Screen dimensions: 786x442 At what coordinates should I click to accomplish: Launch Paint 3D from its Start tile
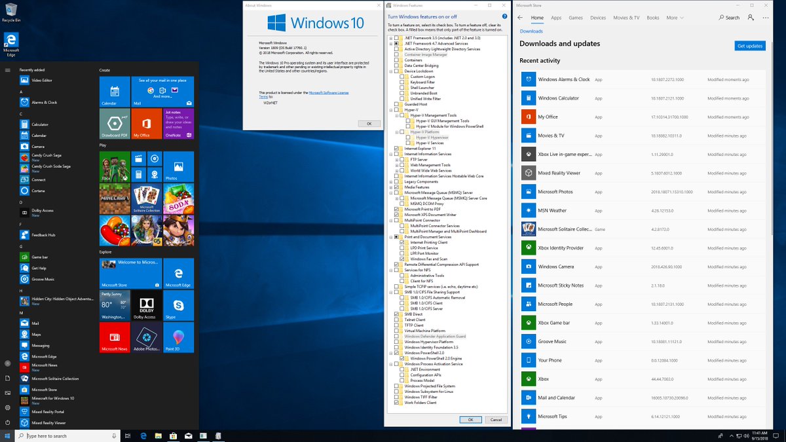pyautogui.click(x=178, y=338)
